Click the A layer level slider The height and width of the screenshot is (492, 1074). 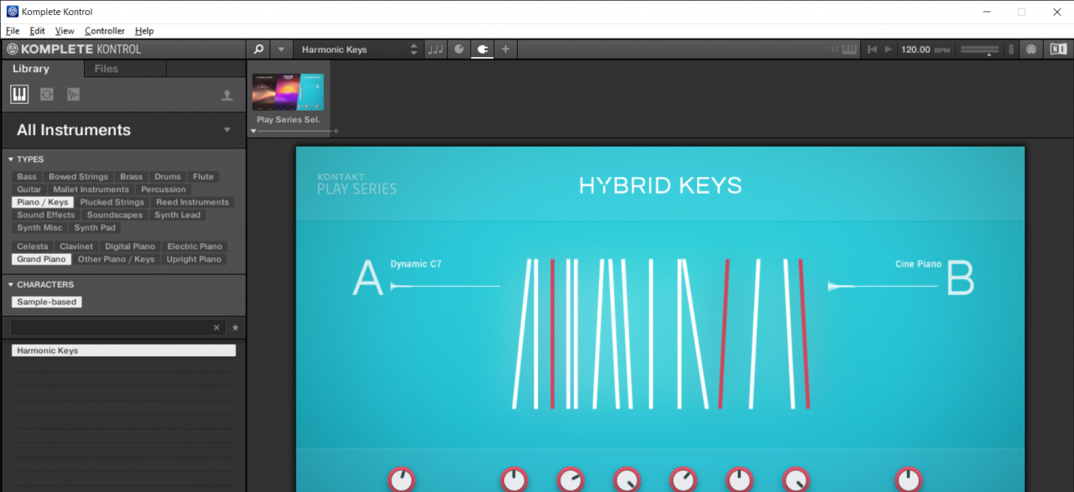445,287
